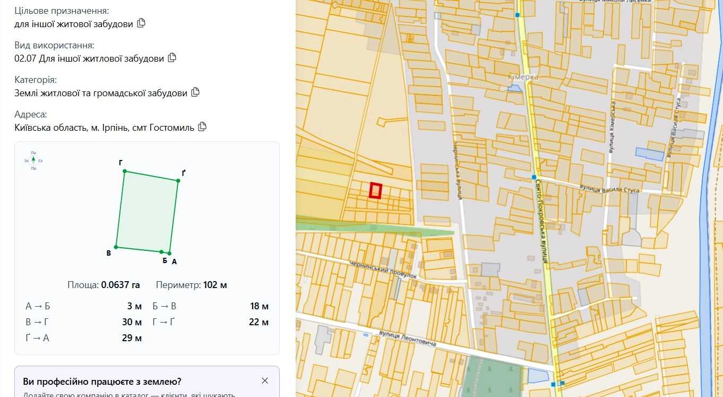
Task: Click the 'В → Г' side length row
Action: (x=84, y=322)
